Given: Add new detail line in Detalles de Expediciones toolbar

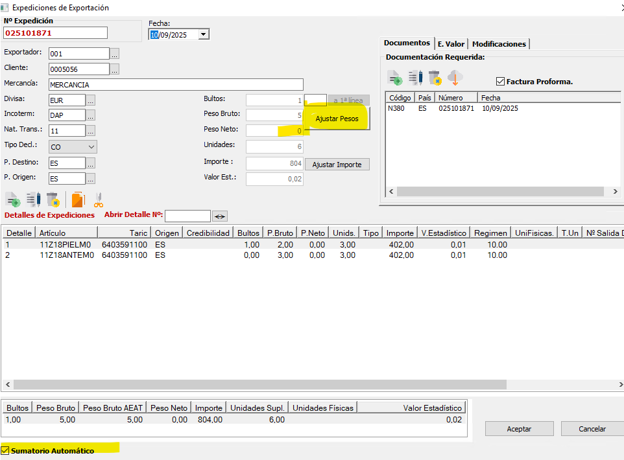Looking at the screenshot, I should [x=12, y=200].
